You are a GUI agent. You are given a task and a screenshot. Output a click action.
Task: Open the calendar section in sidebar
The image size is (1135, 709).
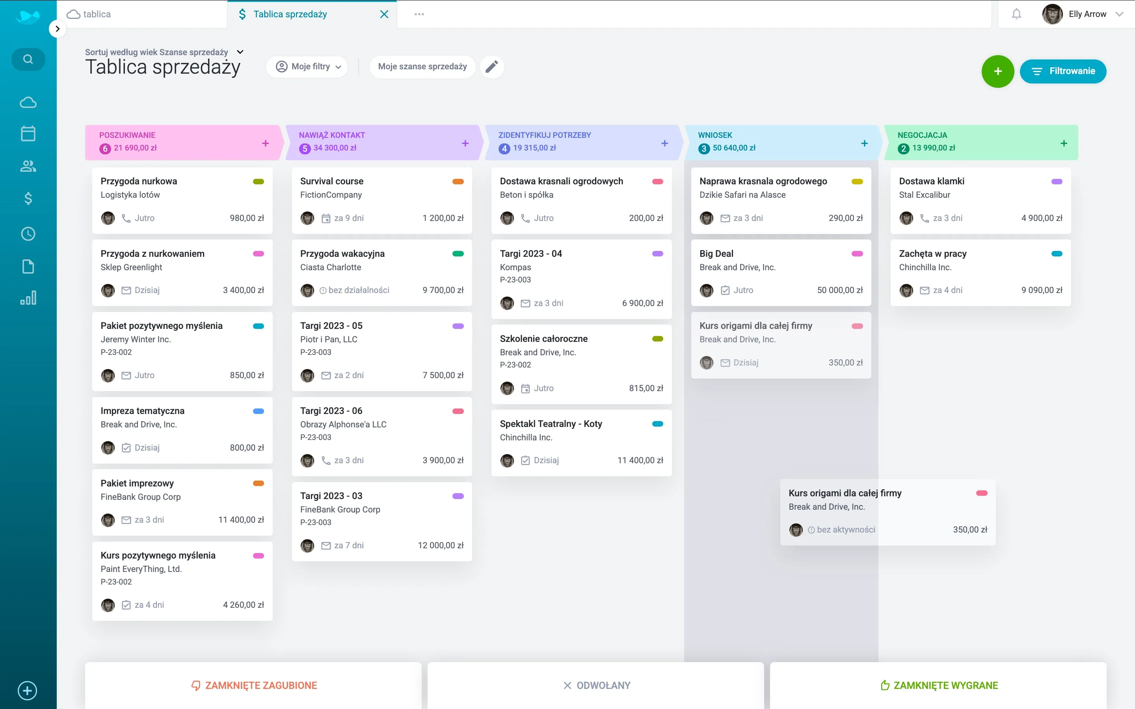28,133
